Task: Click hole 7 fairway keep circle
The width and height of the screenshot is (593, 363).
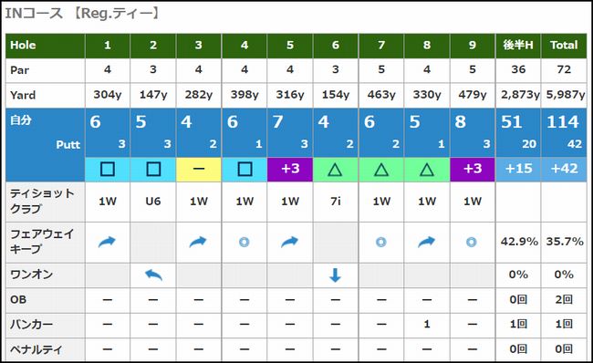Action: pyautogui.click(x=381, y=242)
